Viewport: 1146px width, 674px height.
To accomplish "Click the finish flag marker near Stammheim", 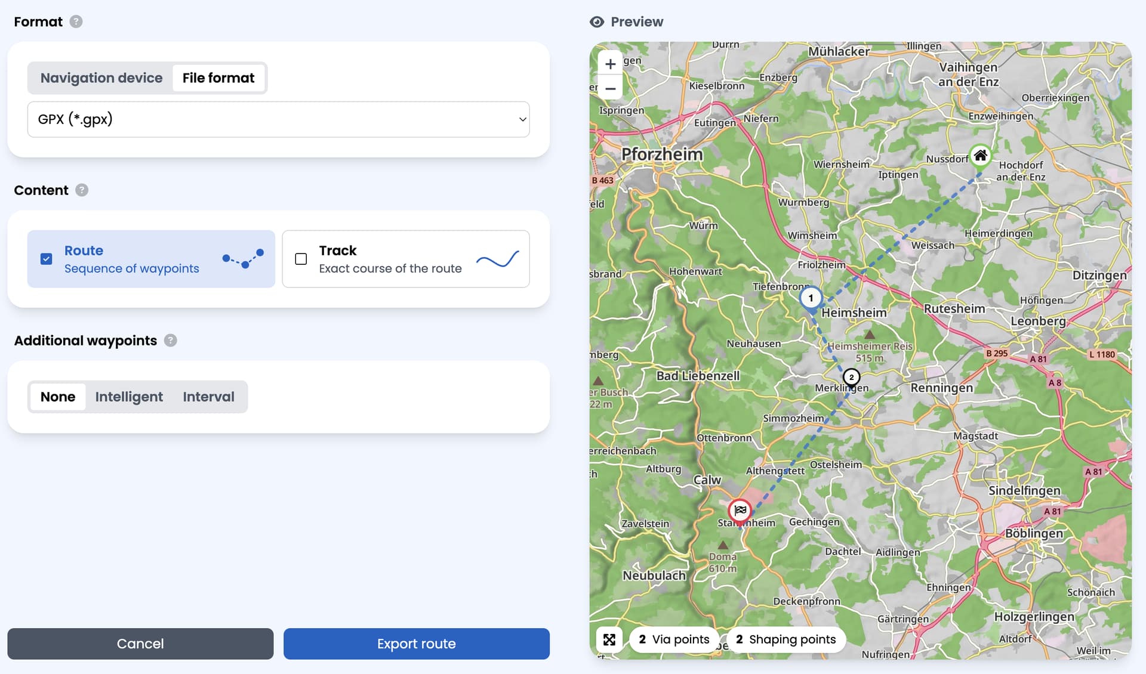I will [740, 510].
